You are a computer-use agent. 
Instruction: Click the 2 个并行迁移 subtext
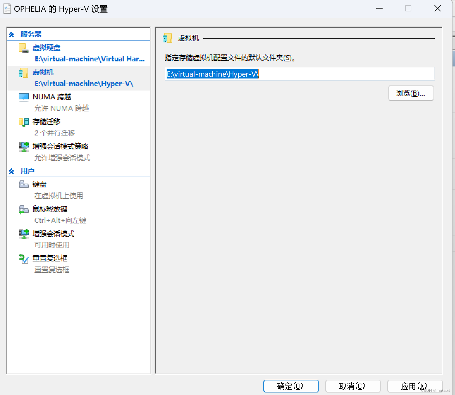point(55,133)
